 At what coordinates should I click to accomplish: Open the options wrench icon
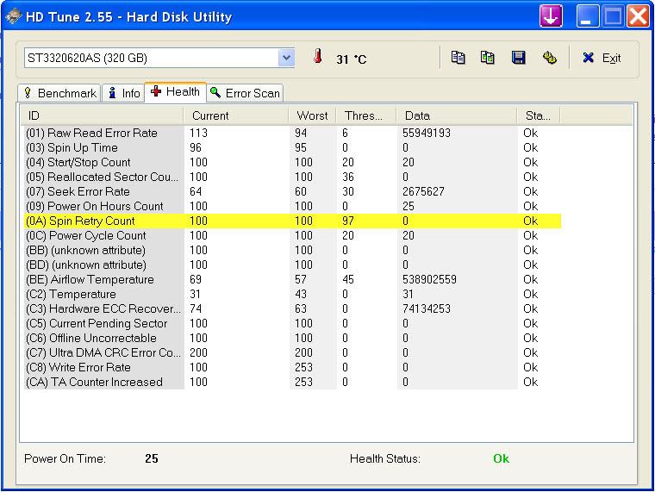[x=549, y=58]
